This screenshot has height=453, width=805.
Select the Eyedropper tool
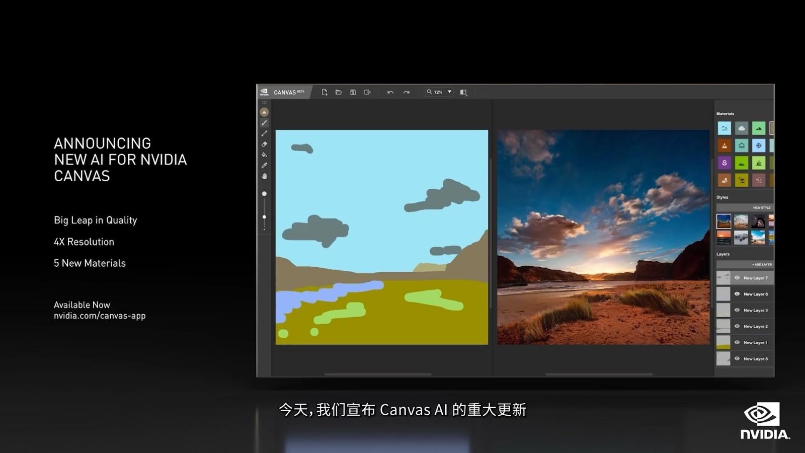click(x=264, y=166)
